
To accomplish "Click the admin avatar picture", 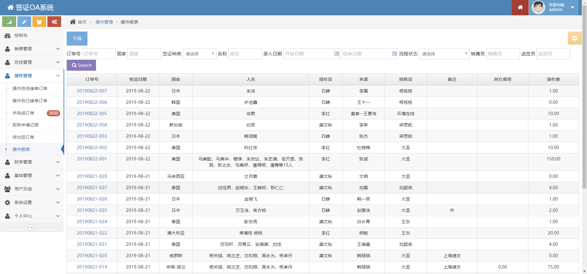I will (538, 7).
